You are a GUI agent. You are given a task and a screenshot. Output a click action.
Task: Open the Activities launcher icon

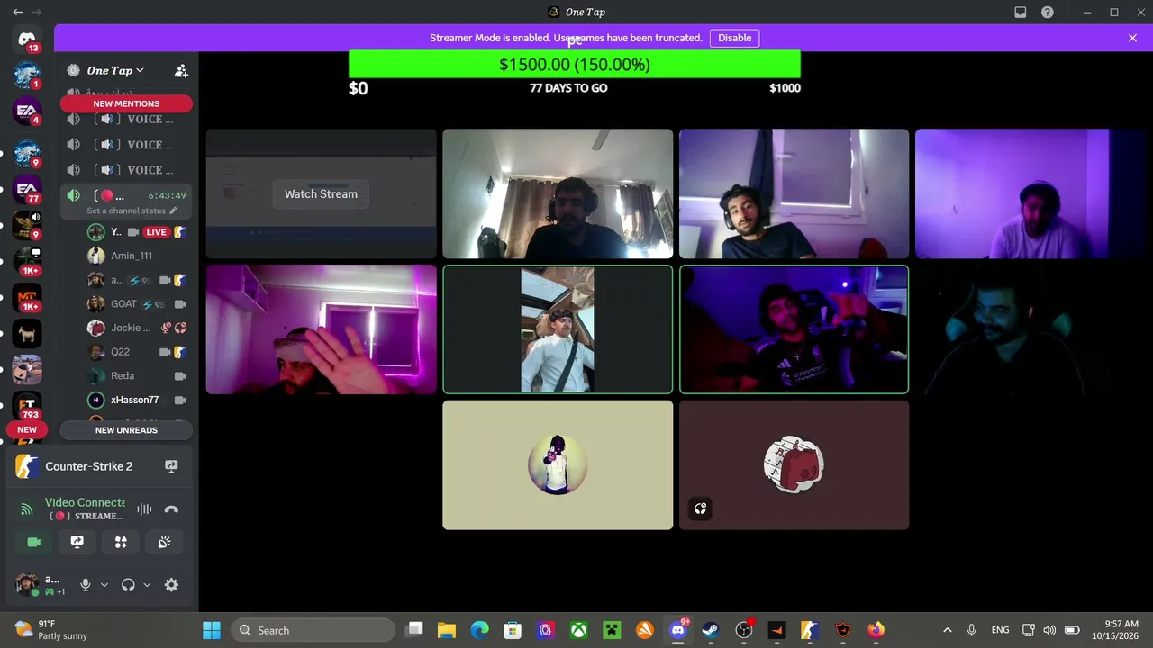[121, 542]
